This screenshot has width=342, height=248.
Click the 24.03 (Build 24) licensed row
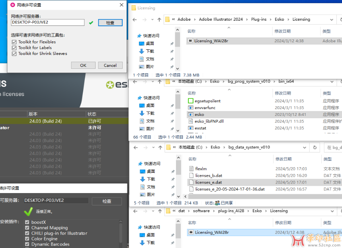[x=64, y=121]
